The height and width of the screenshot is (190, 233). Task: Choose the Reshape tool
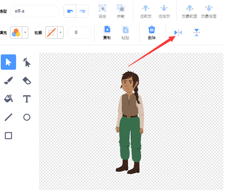click(26, 62)
